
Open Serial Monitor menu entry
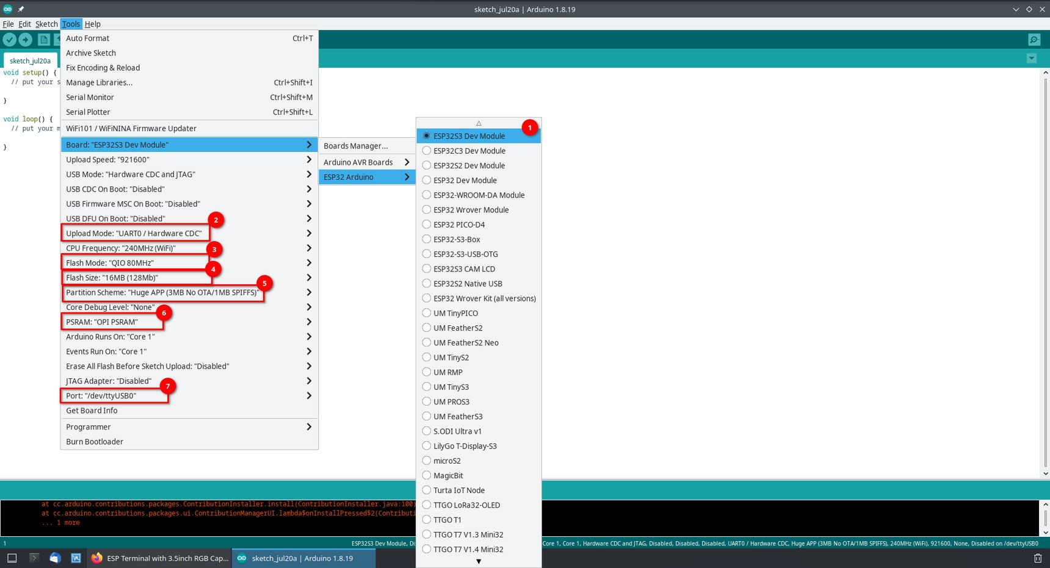click(189, 97)
